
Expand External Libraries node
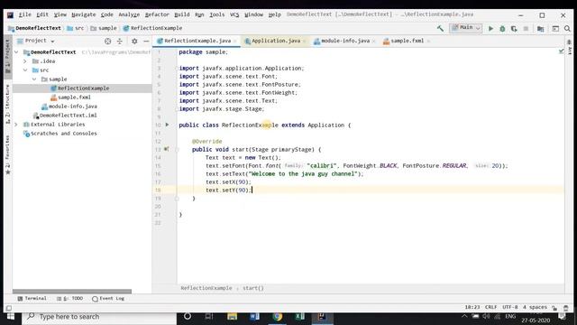pyautogui.click(x=16, y=125)
